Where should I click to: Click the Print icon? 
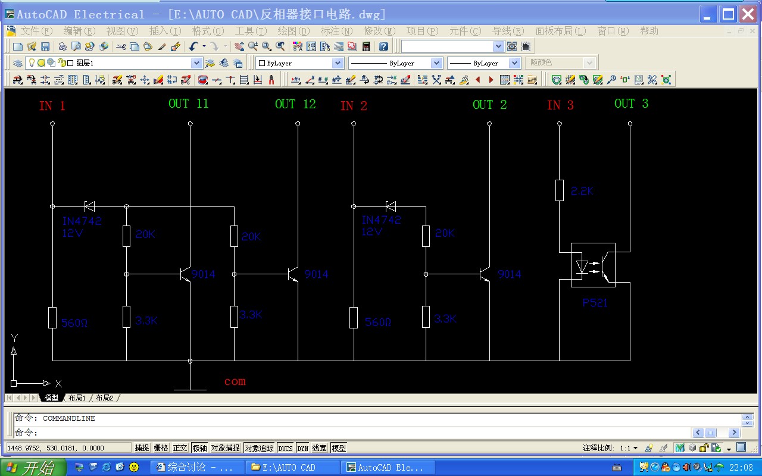click(63, 46)
